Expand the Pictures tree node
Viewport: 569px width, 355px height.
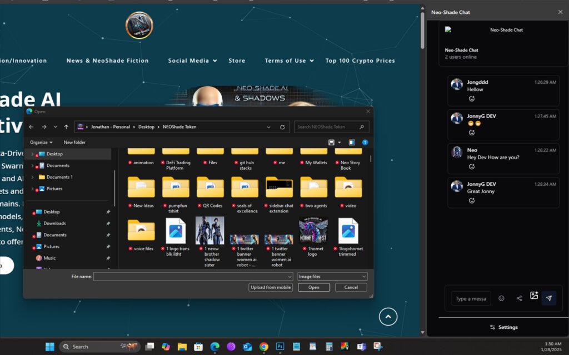(32, 189)
